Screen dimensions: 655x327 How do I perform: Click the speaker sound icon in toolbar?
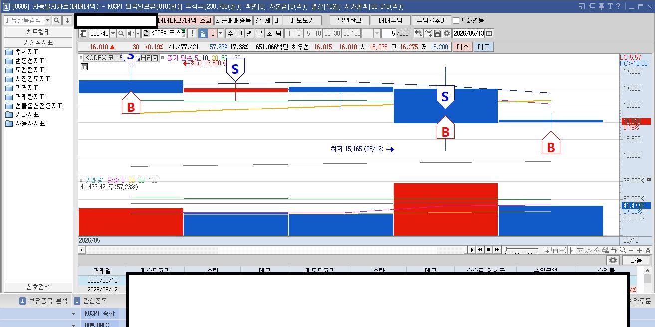click(131, 33)
